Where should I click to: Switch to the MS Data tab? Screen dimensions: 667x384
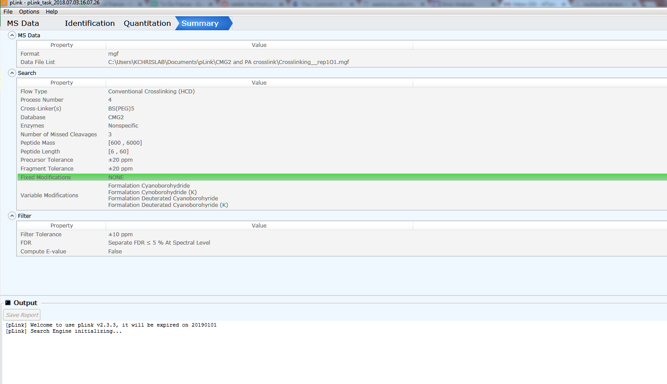(x=22, y=23)
